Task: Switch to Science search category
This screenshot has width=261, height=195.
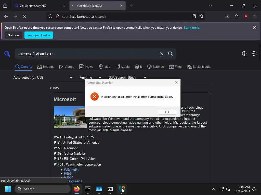Action: coord(155,67)
